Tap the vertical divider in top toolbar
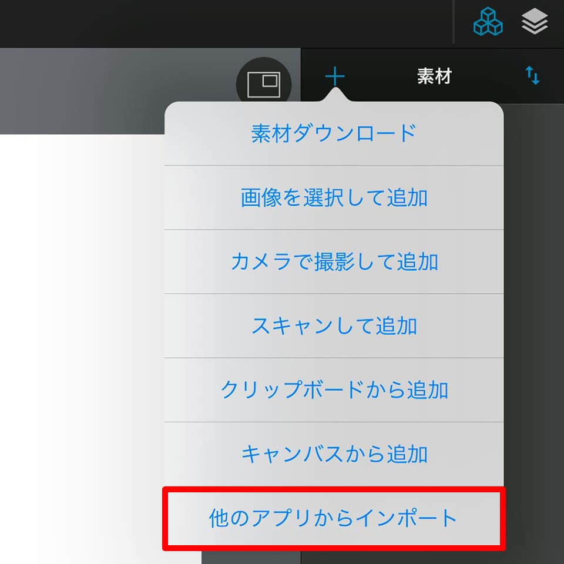This screenshot has width=564, height=564. click(x=454, y=22)
